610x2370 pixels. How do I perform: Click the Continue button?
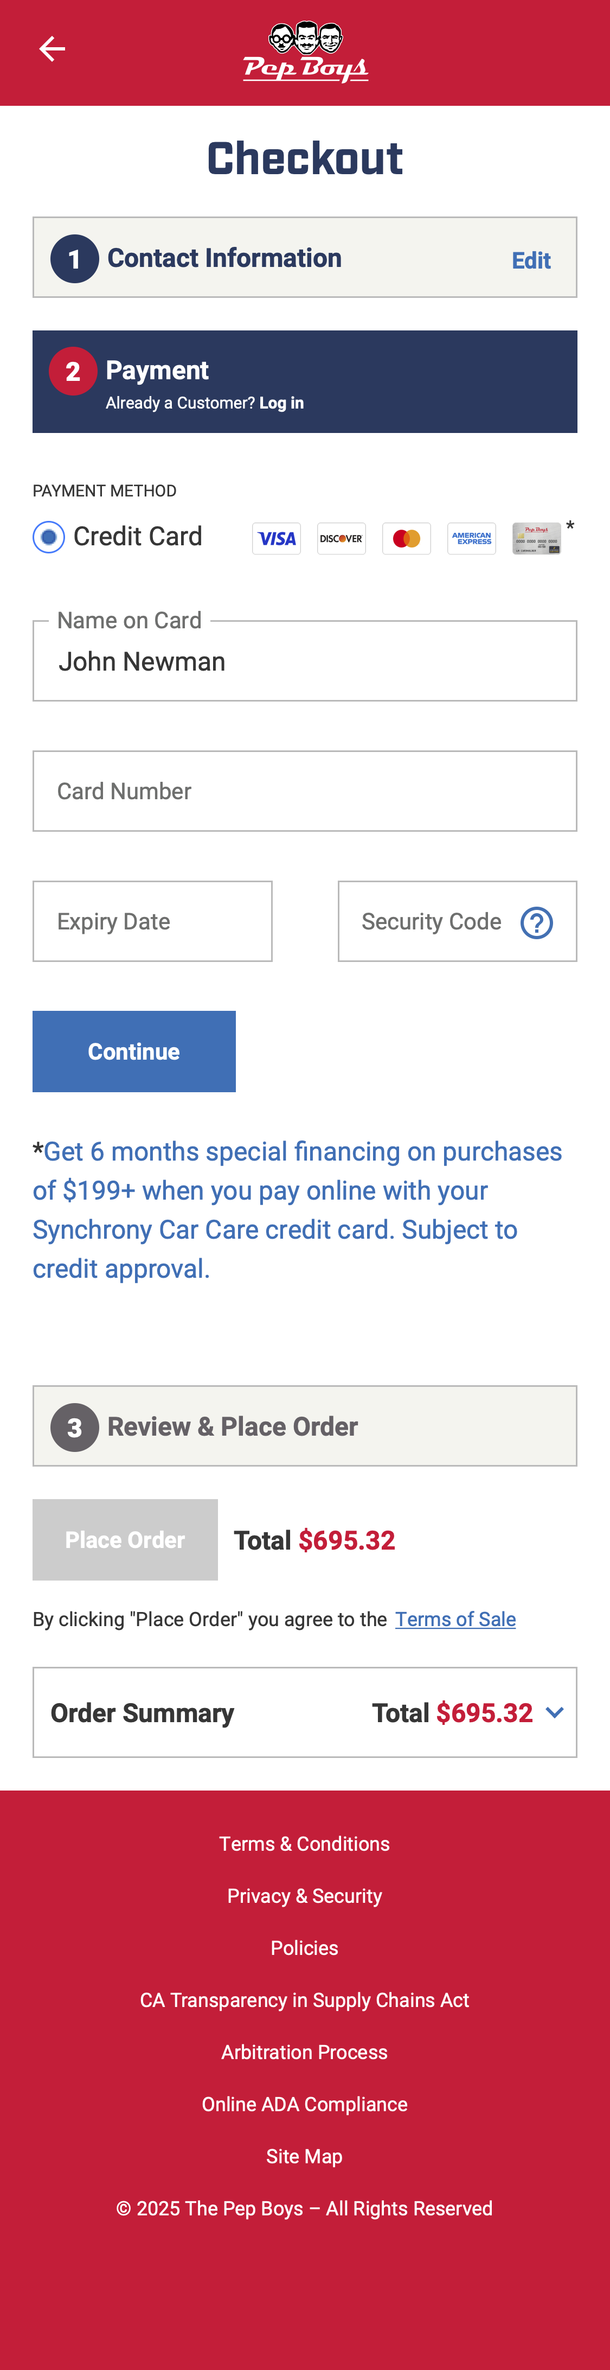click(x=133, y=1050)
